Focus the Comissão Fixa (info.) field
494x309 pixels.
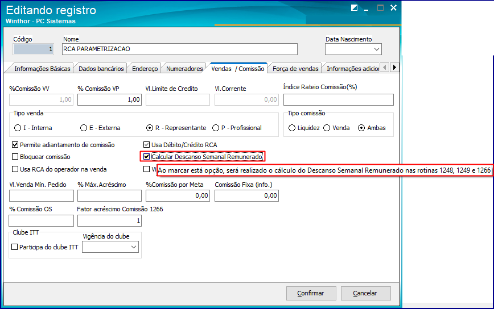pos(246,196)
